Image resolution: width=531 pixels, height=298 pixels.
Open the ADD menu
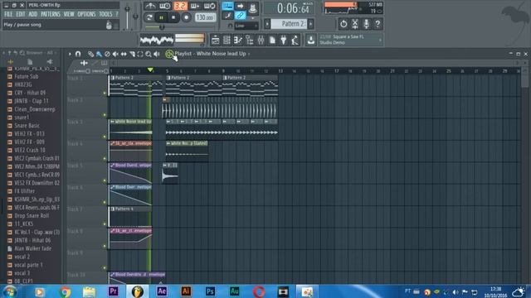coord(33,14)
